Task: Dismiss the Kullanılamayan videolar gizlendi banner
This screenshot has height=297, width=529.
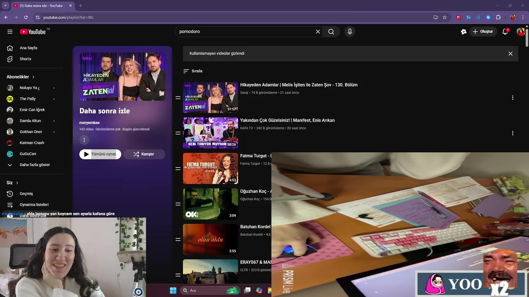Action: click(x=510, y=54)
